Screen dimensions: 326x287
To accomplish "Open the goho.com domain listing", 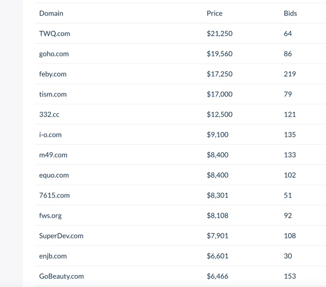I will (54, 54).
